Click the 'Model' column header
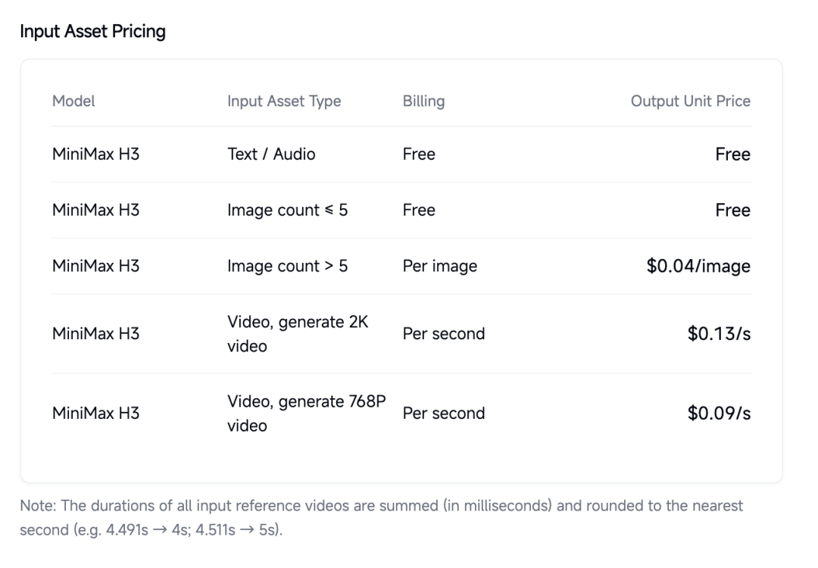The height and width of the screenshot is (568, 818). pos(73,101)
